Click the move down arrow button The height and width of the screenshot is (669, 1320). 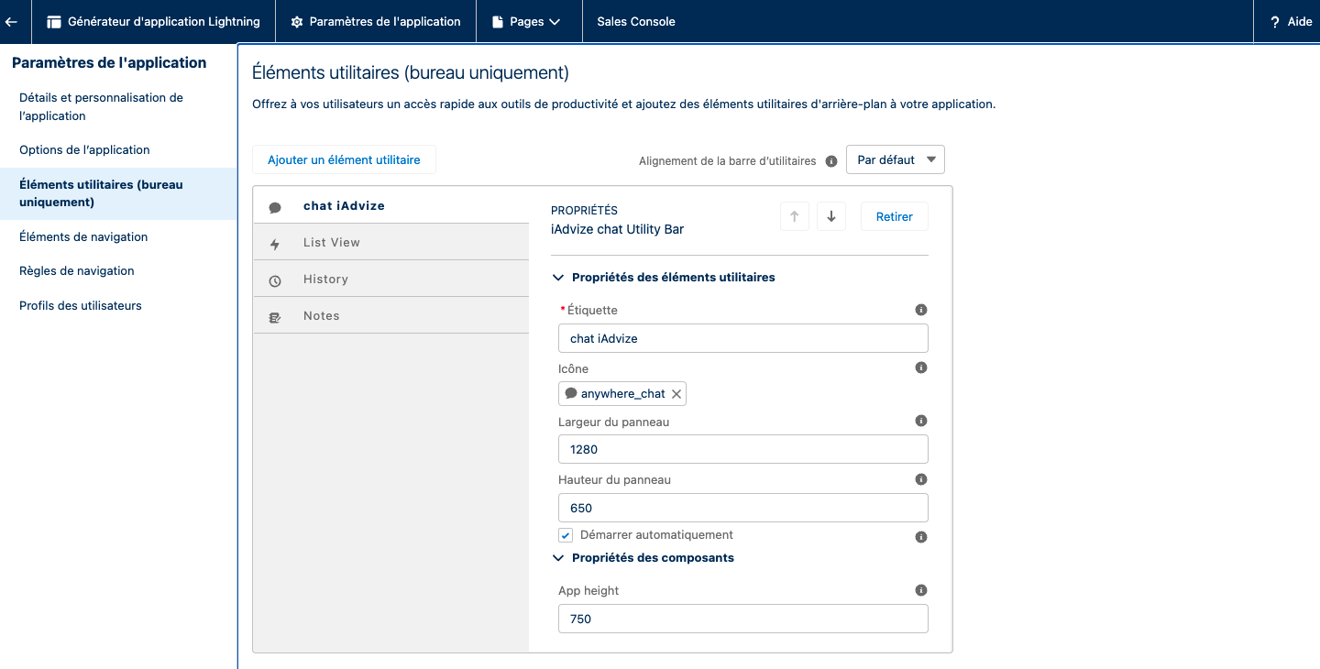click(830, 217)
